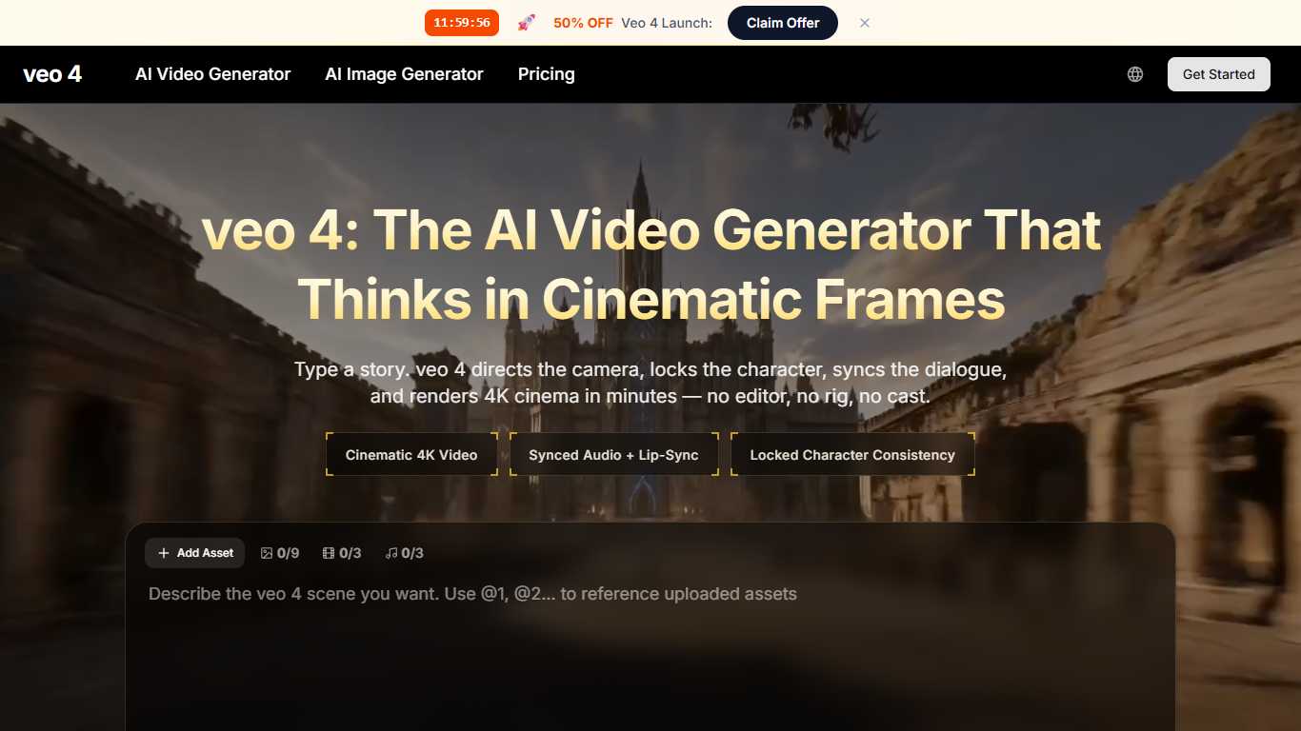Navigate to the Pricing page
Image resolution: width=1301 pixels, height=731 pixels.
[547, 74]
